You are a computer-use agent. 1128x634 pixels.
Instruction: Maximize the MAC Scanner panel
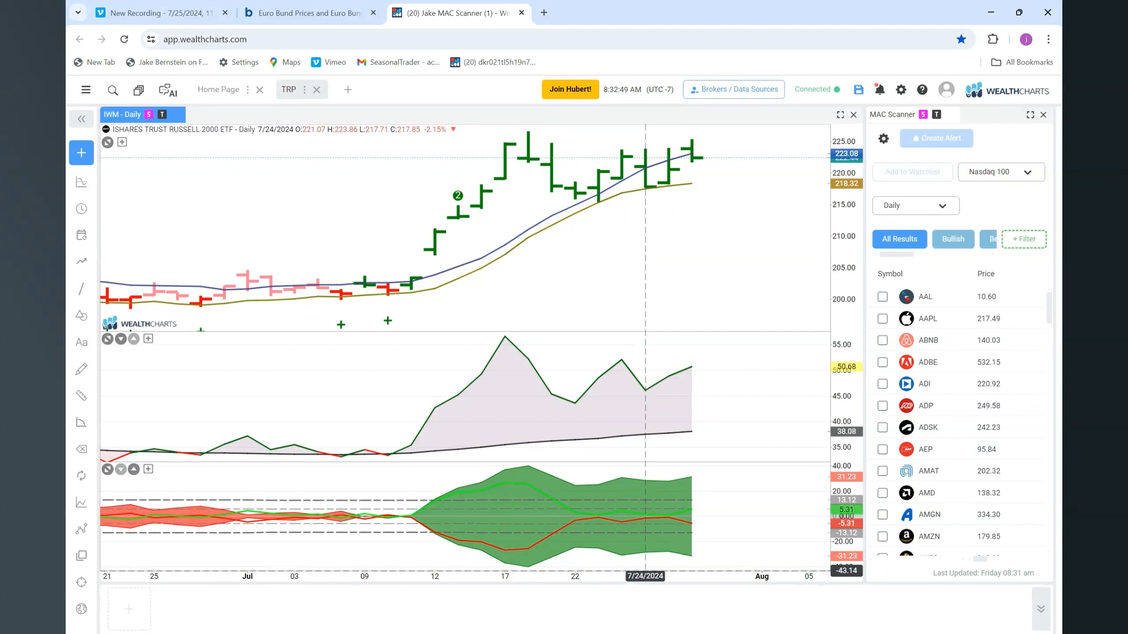1030,115
